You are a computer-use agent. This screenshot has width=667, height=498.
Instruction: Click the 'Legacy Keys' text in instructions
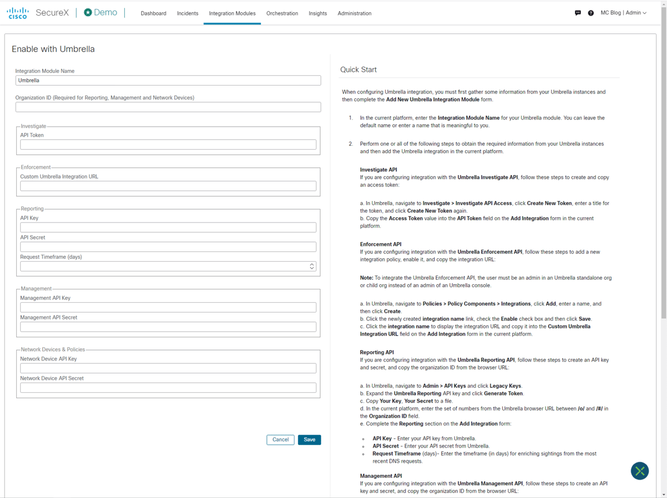click(505, 385)
